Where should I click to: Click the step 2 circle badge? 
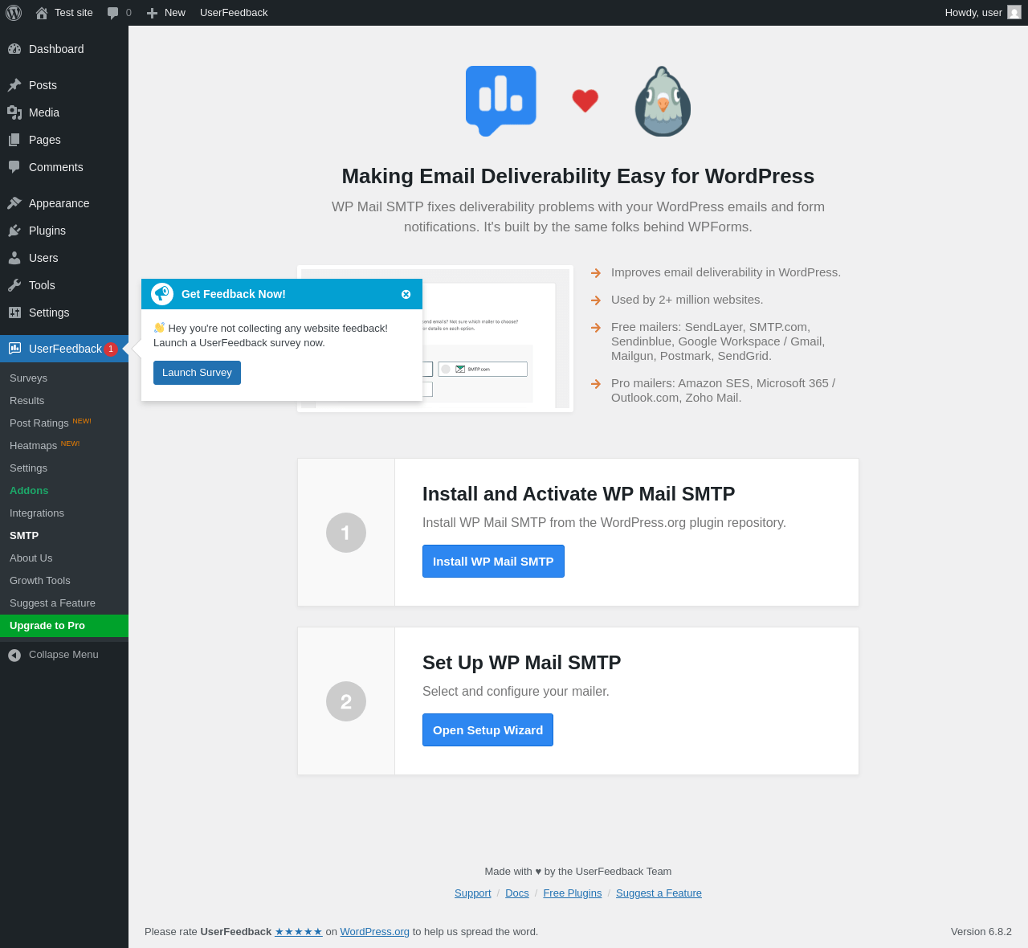click(346, 701)
